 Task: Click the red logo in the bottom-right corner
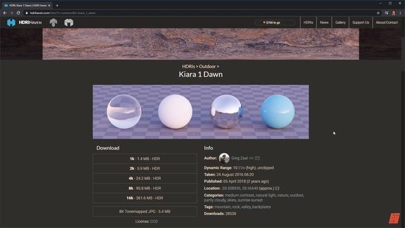[x=394, y=218]
